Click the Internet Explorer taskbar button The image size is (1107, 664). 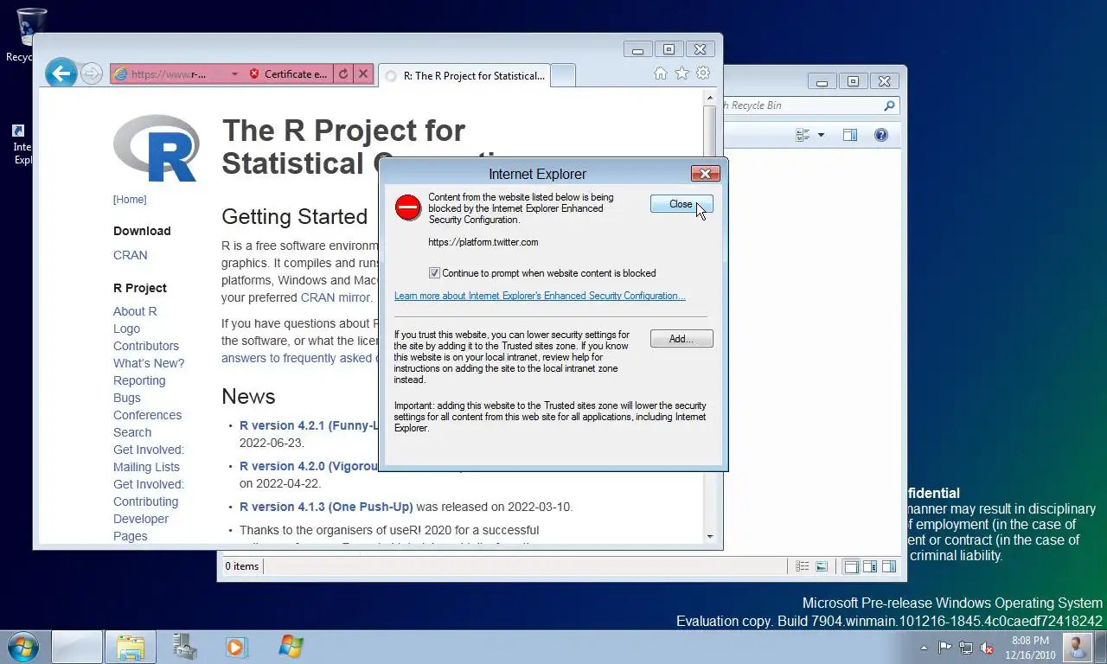tap(76, 647)
